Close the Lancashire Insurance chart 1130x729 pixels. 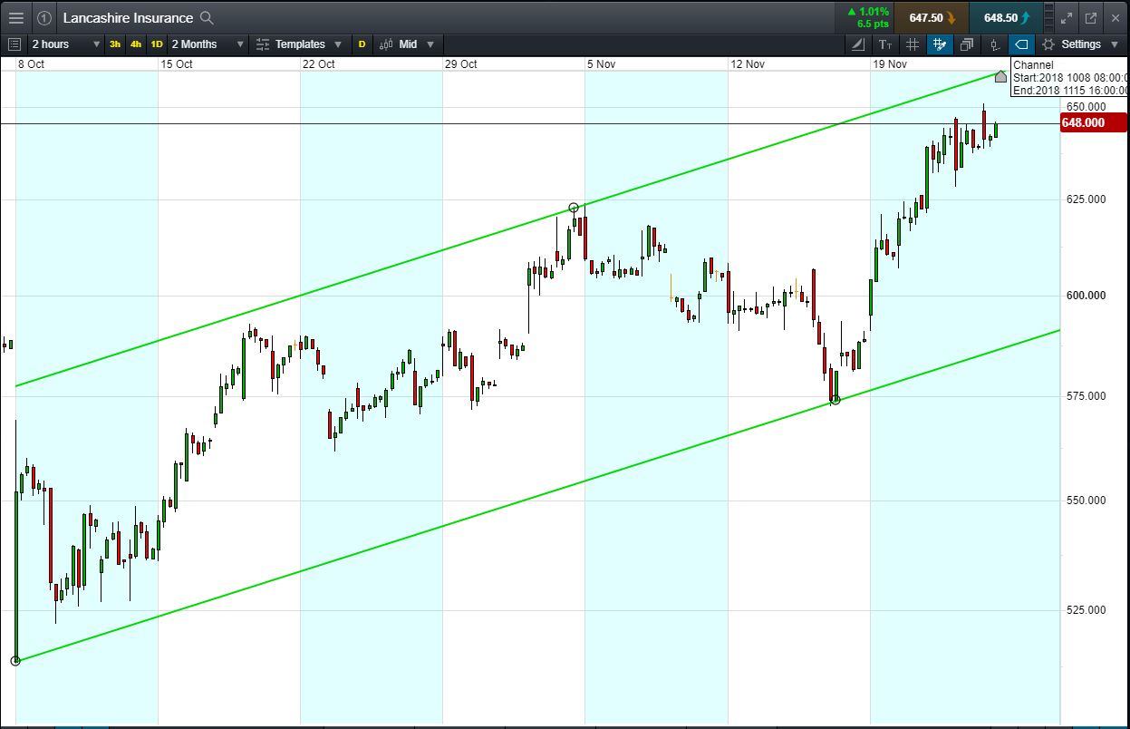(x=1116, y=17)
